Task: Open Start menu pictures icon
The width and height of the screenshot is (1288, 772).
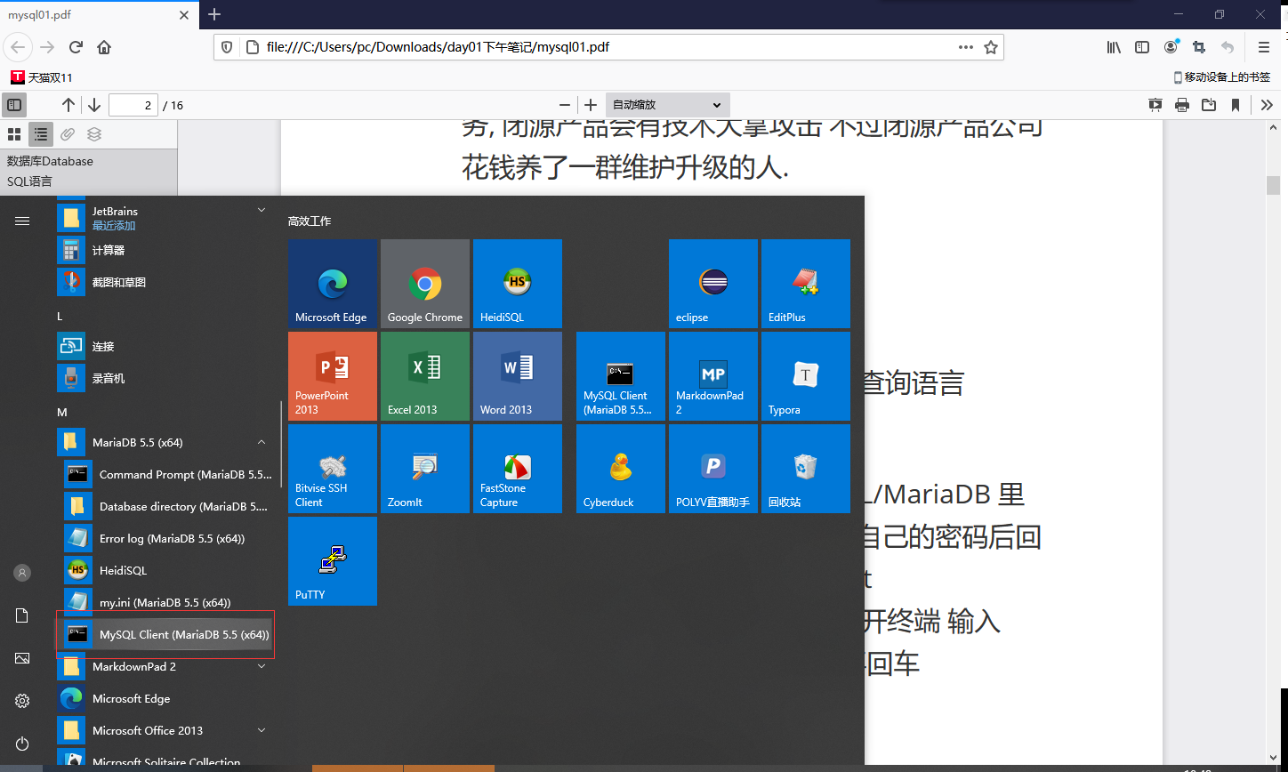Action: 22,658
